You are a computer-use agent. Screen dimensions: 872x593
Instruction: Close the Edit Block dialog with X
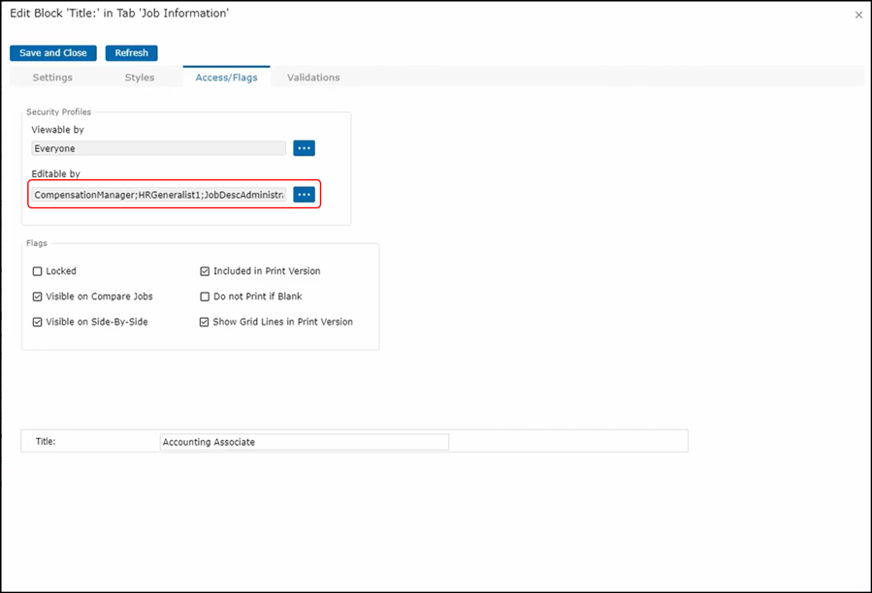coord(858,16)
